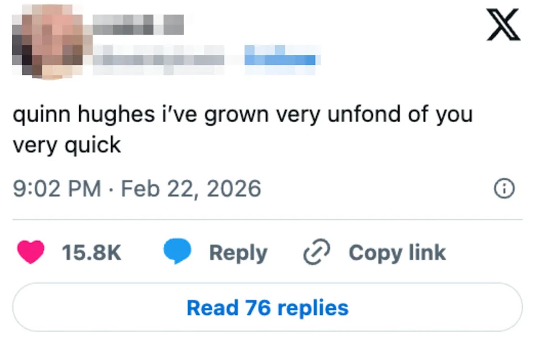
Task: Click the link chain icon near Copy link
Action: (316, 252)
